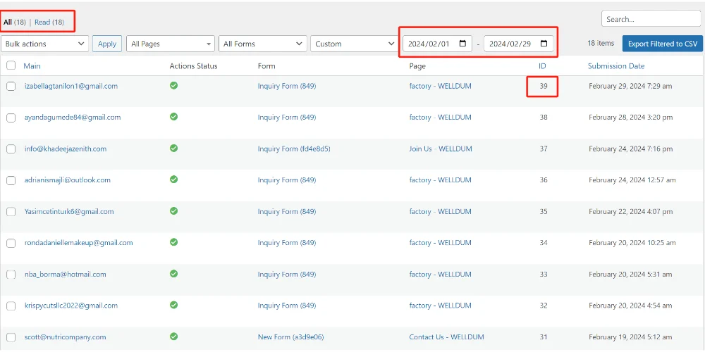Screen dimensions: 705x352
Task: Open calendar picker icon in start date 2024/02/01
Action: click(x=462, y=44)
